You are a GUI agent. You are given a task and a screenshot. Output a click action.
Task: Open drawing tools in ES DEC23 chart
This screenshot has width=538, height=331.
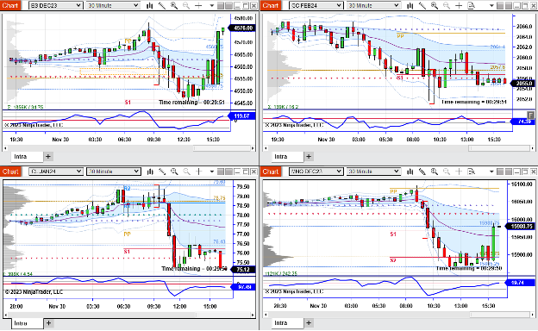coord(162,5)
